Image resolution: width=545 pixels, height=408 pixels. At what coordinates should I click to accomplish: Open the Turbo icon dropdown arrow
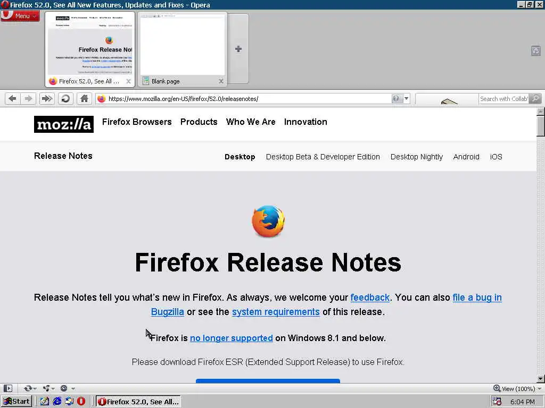[73, 389]
